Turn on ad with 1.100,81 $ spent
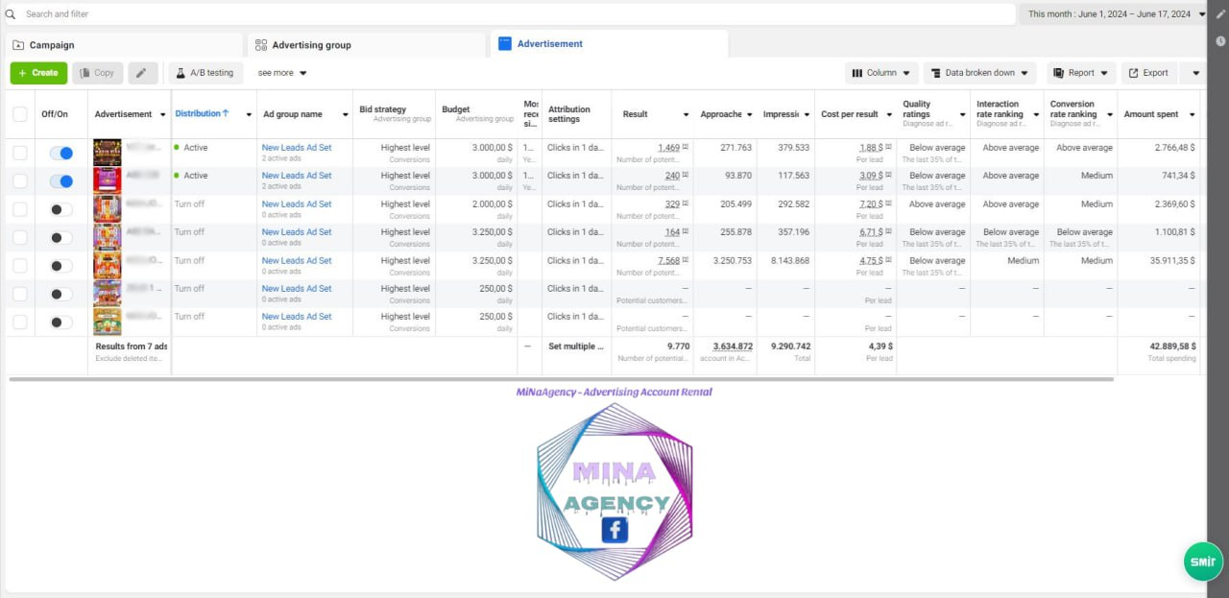Image resolution: width=1229 pixels, height=598 pixels. click(61, 238)
